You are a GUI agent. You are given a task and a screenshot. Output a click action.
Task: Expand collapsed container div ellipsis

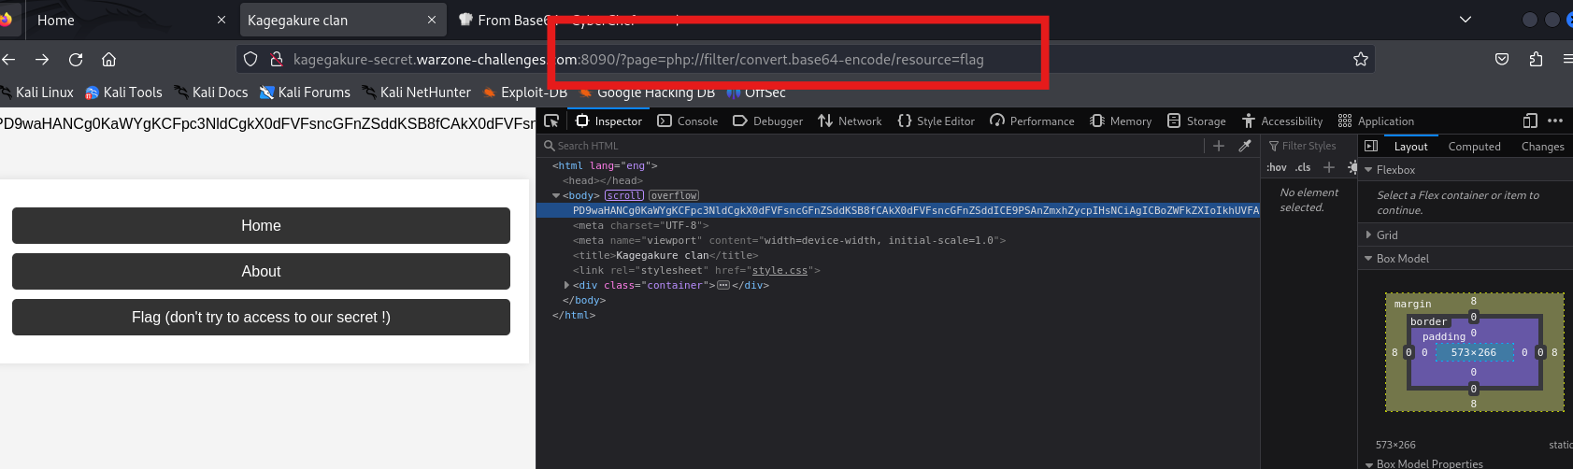pyautogui.click(x=722, y=285)
